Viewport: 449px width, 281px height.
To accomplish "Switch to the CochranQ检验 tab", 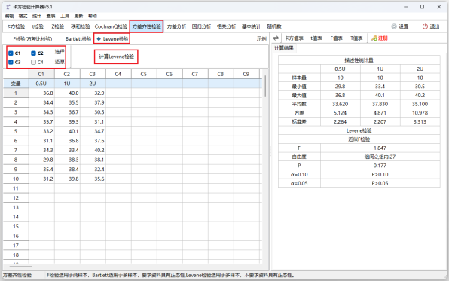I will pos(111,26).
